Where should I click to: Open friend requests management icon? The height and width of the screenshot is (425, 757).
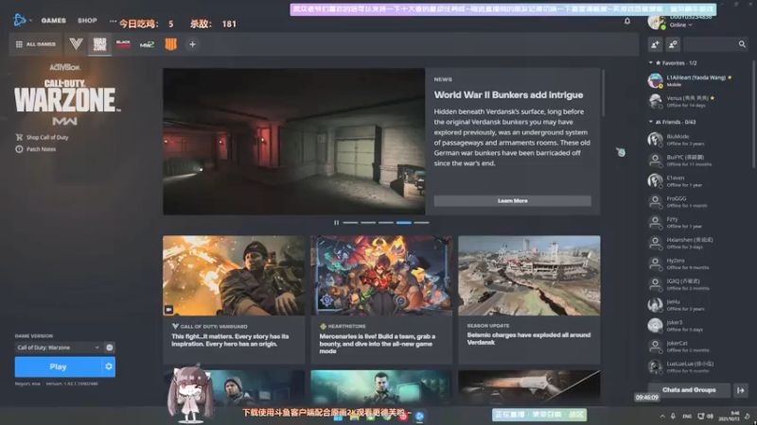[673, 44]
